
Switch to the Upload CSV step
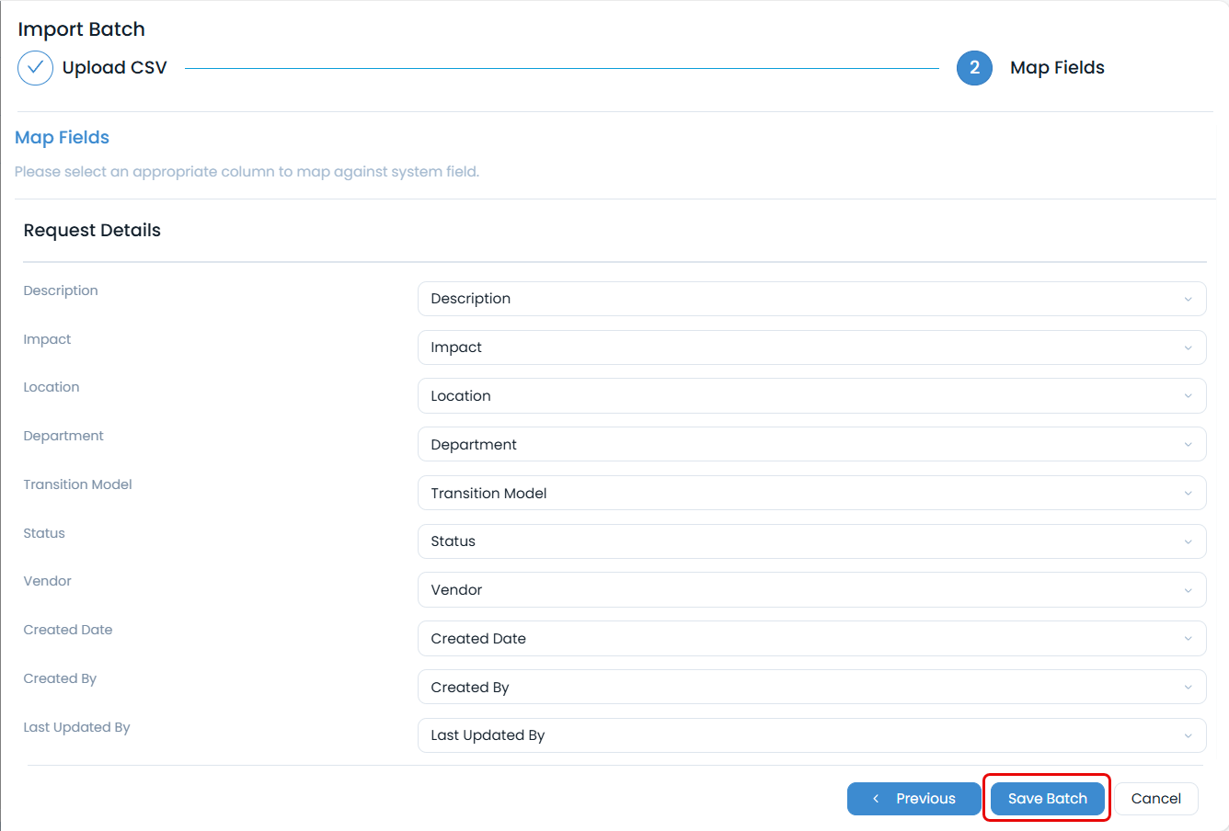pos(114,67)
